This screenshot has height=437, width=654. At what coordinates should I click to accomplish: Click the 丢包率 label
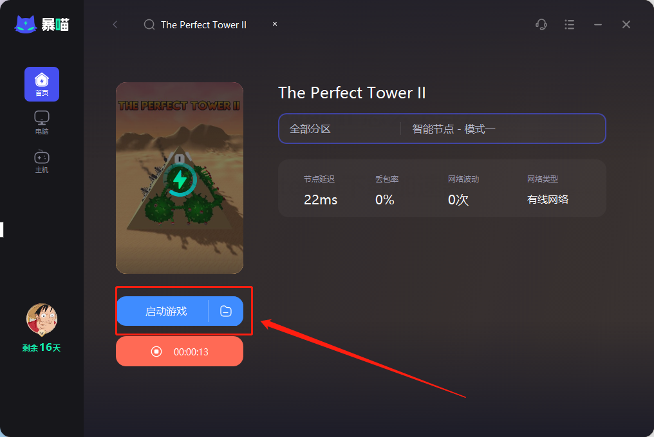pyautogui.click(x=387, y=179)
